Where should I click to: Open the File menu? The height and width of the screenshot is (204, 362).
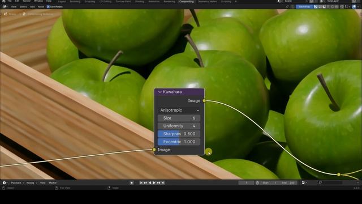[10, 1]
